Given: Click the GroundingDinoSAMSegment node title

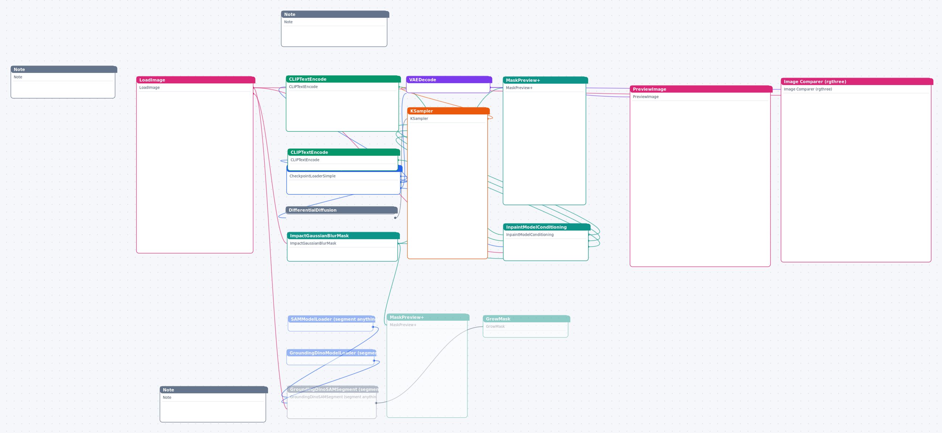Looking at the screenshot, I should click(x=333, y=390).
